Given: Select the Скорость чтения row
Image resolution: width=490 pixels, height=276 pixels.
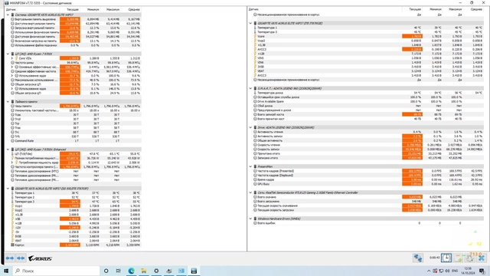Looking at the screenshot, I should coord(368,145).
